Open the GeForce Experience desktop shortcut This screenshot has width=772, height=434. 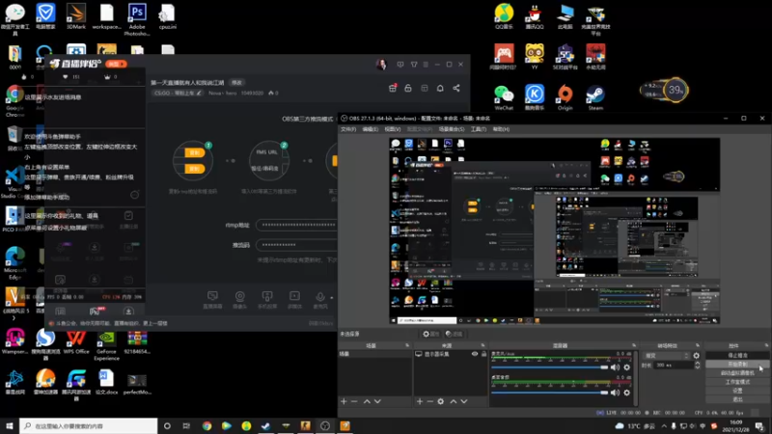pyautogui.click(x=106, y=345)
